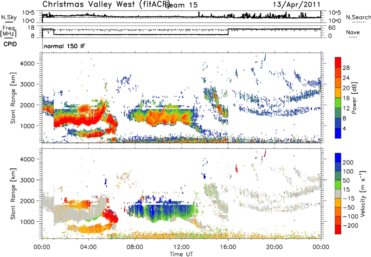Image resolution: width=371 pixels, height=257 pixels.
Task: Pick the yellow 16-20 dB power colorbar segment
Action: pos(338,92)
